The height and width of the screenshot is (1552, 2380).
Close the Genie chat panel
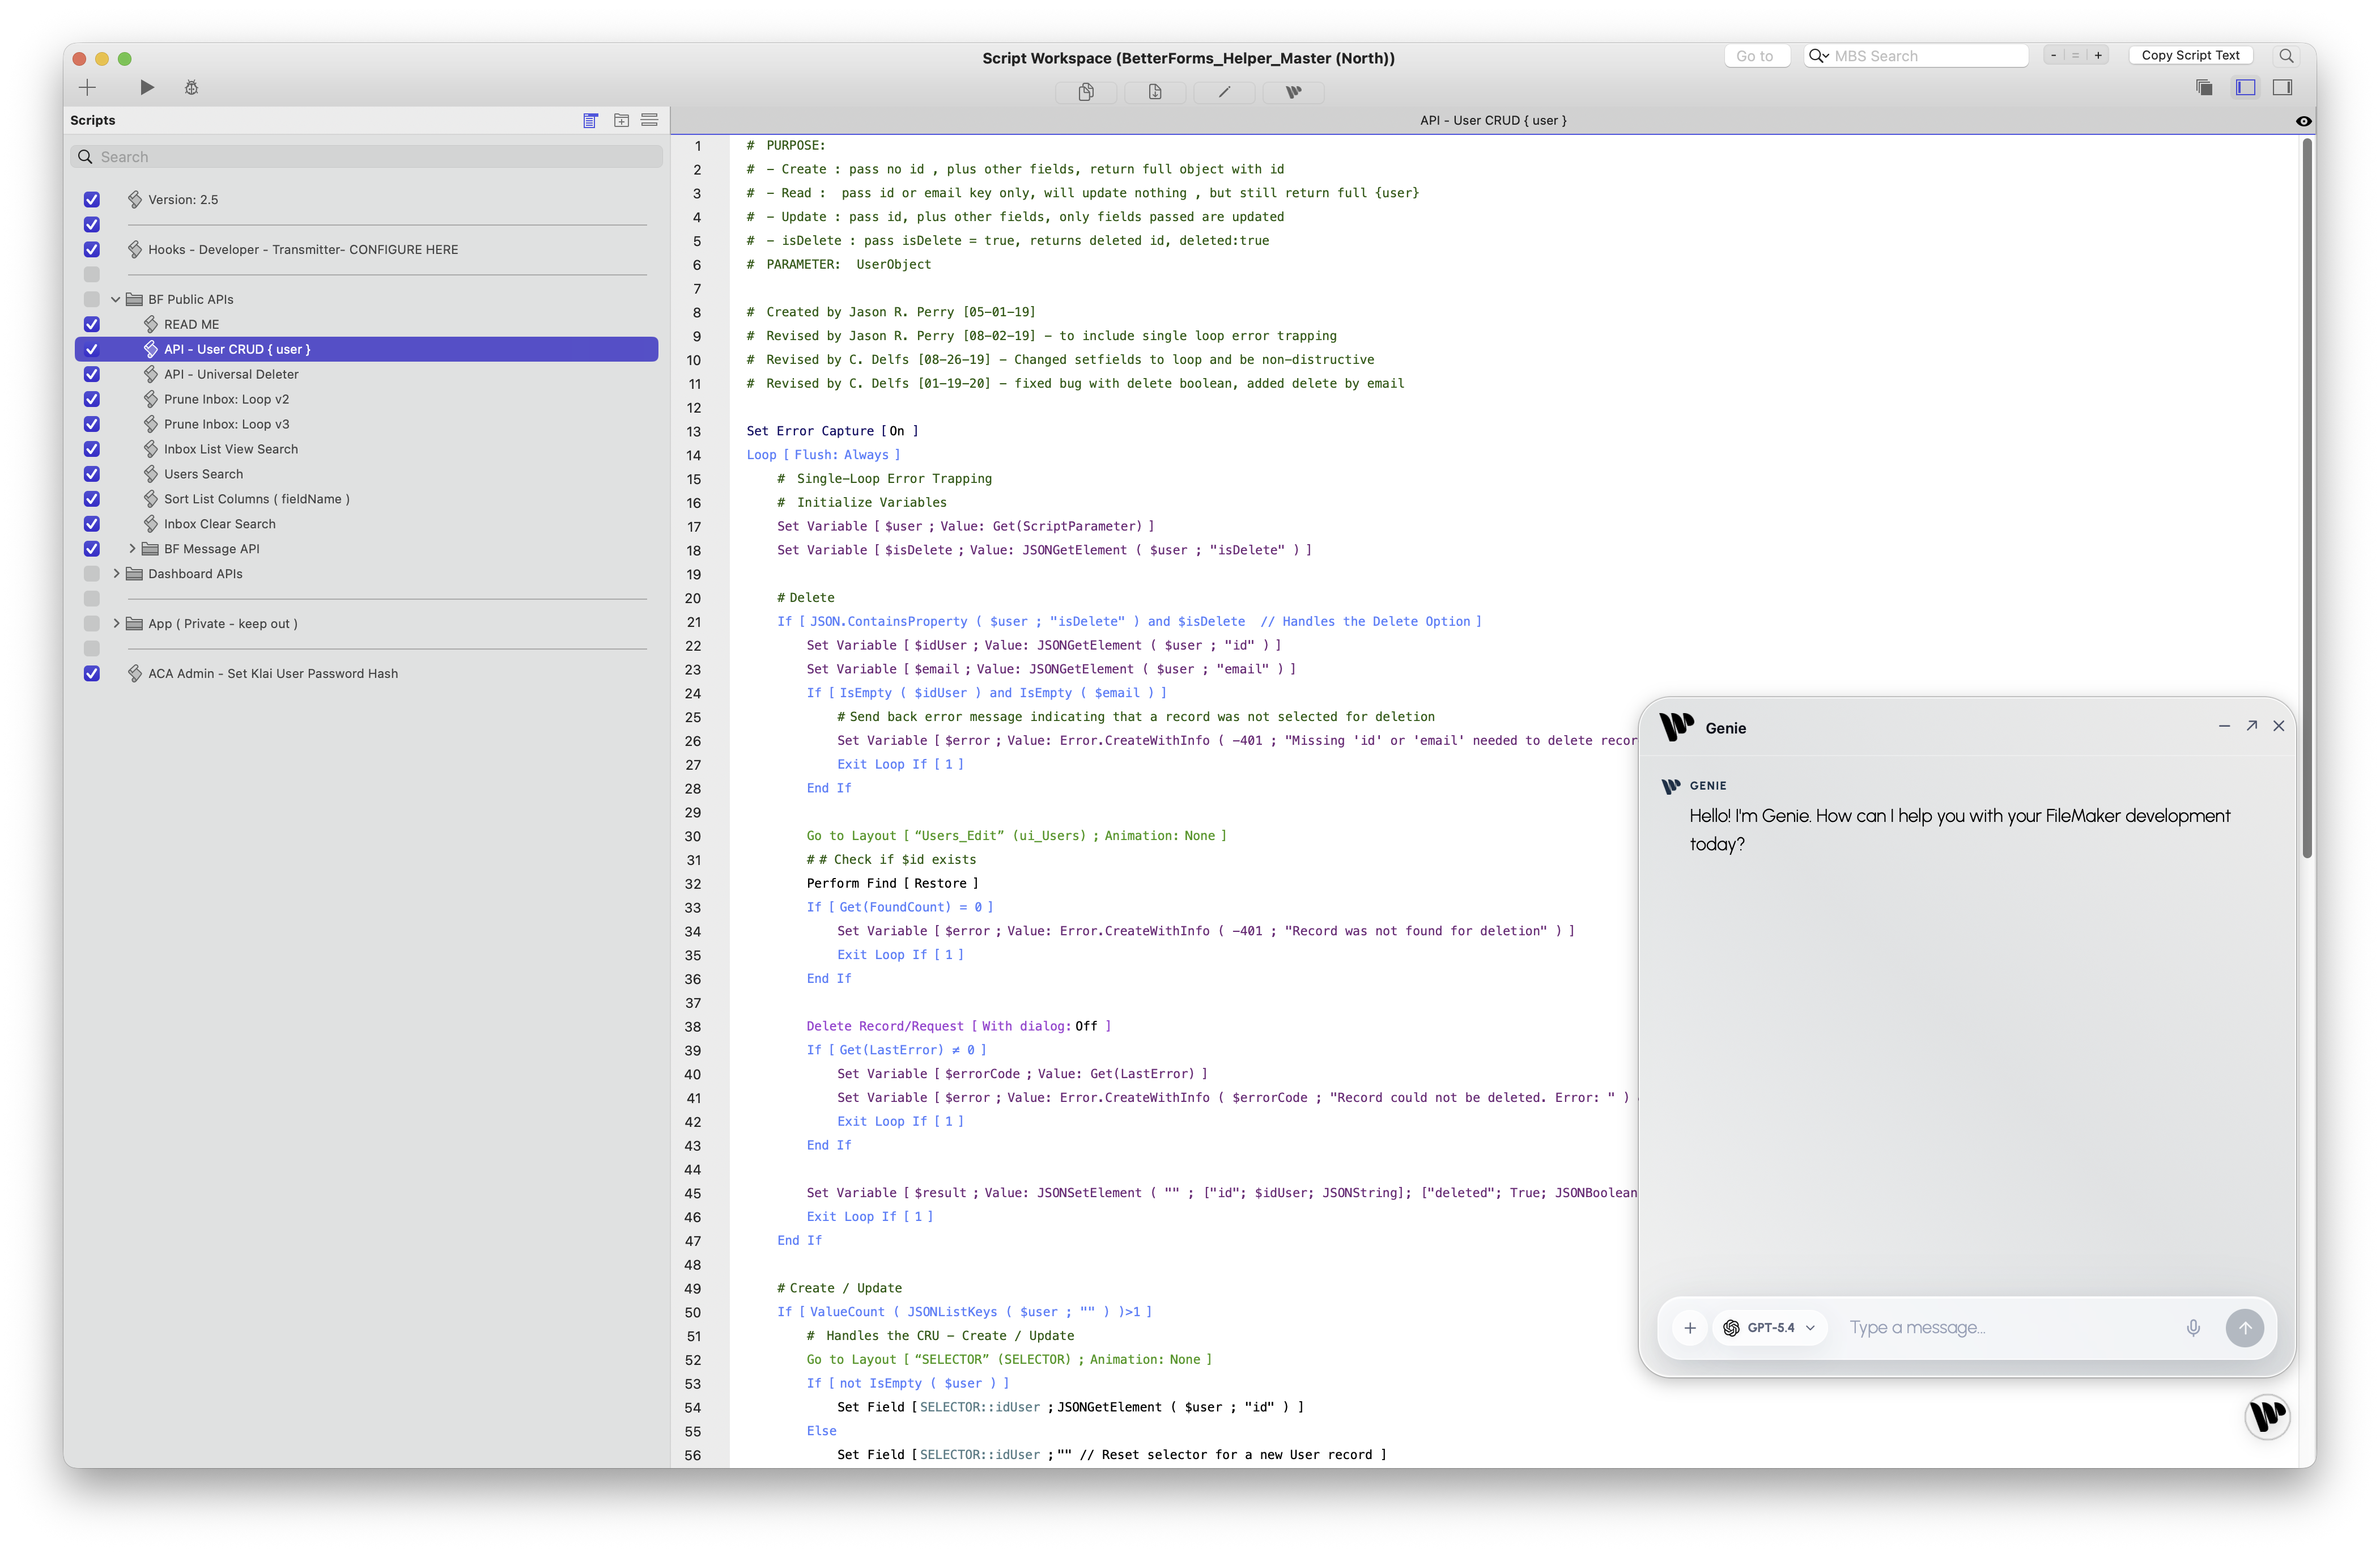[2279, 727]
